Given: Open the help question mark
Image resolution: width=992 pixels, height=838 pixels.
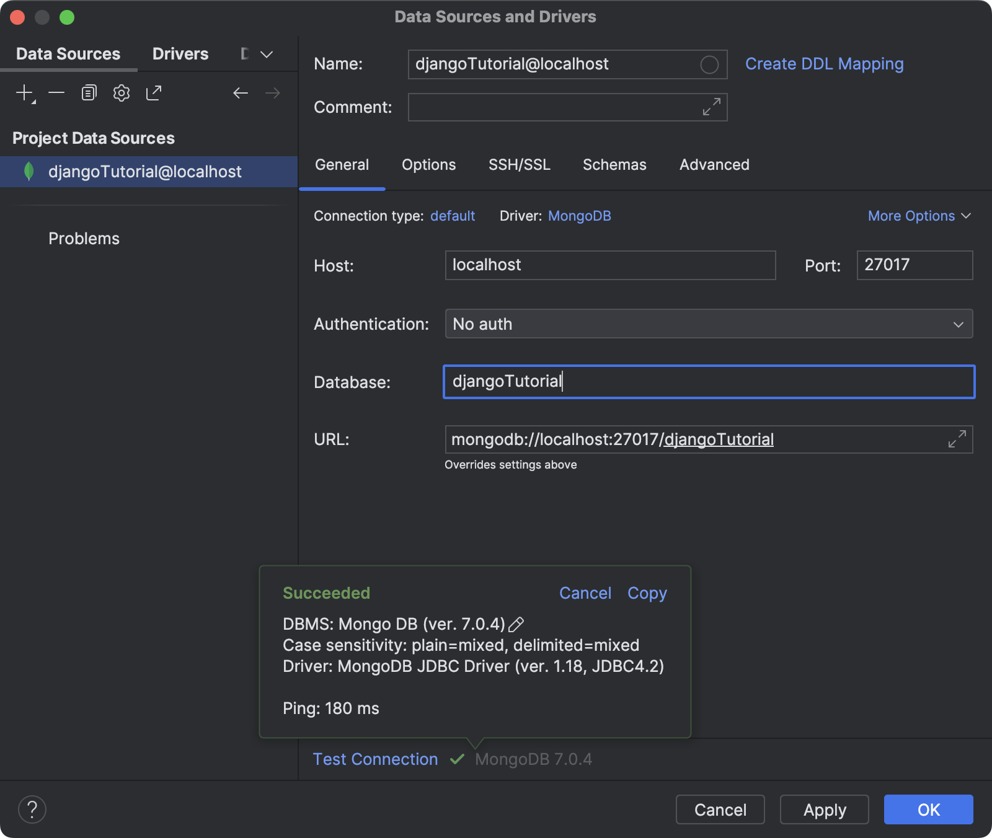Looking at the screenshot, I should pyautogui.click(x=32, y=809).
